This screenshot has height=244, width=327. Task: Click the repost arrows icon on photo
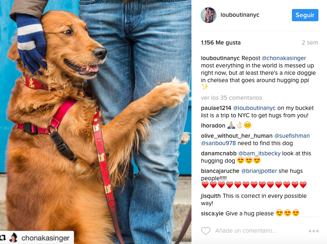click(3, 238)
